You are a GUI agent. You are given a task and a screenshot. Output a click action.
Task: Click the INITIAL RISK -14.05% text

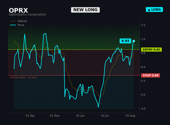pyautogui.click(x=23, y=78)
